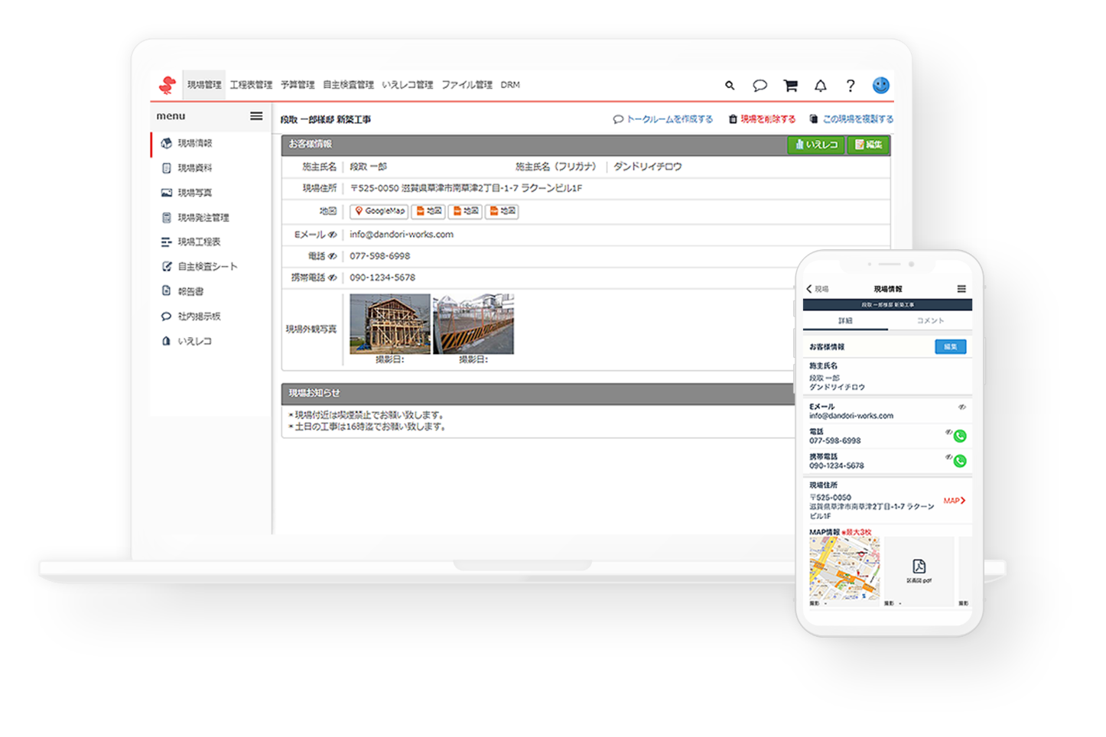Screen dimensions: 1106x737
Task: Click the search magnifier icon in header
Action: tap(730, 86)
